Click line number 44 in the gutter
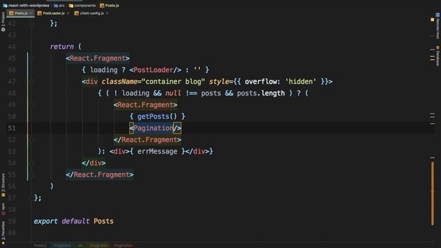441x248 pixels. 12,47
